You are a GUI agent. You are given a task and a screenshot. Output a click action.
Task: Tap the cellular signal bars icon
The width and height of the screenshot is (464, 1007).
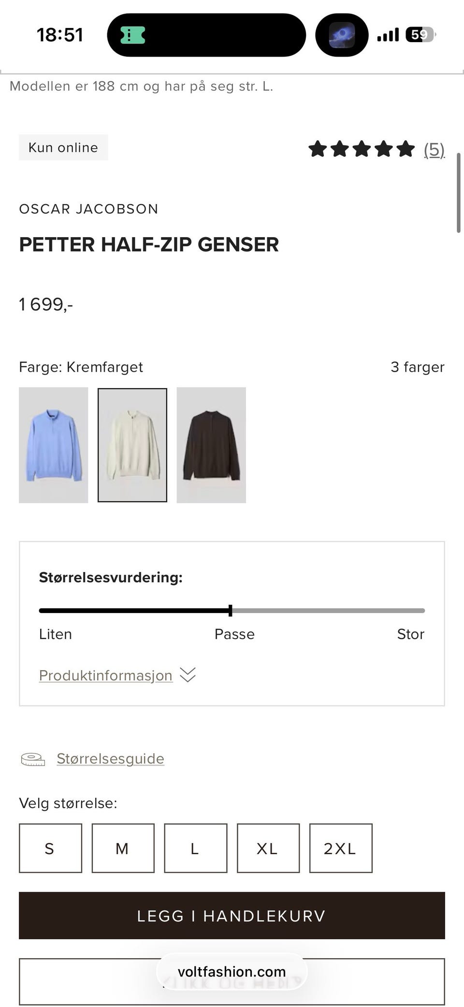tap(388, 35)
